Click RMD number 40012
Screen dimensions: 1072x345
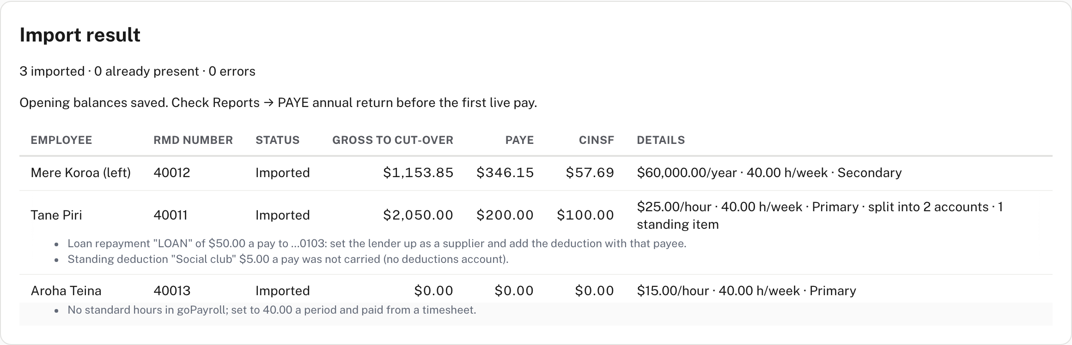point(172,173)
